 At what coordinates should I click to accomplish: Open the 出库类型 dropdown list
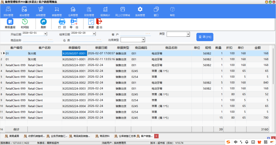tap(143, 40)
